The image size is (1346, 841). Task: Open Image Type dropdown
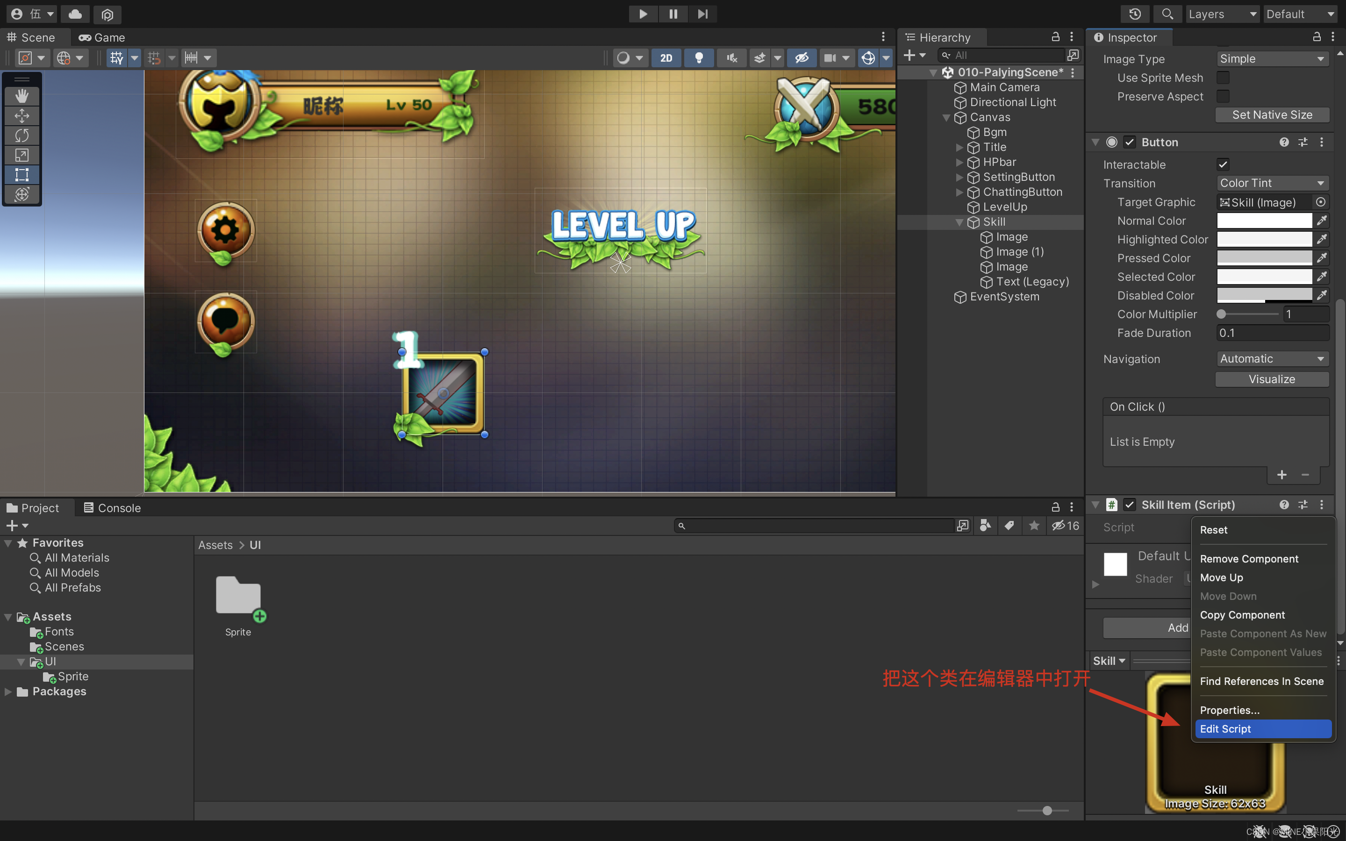1272,59
